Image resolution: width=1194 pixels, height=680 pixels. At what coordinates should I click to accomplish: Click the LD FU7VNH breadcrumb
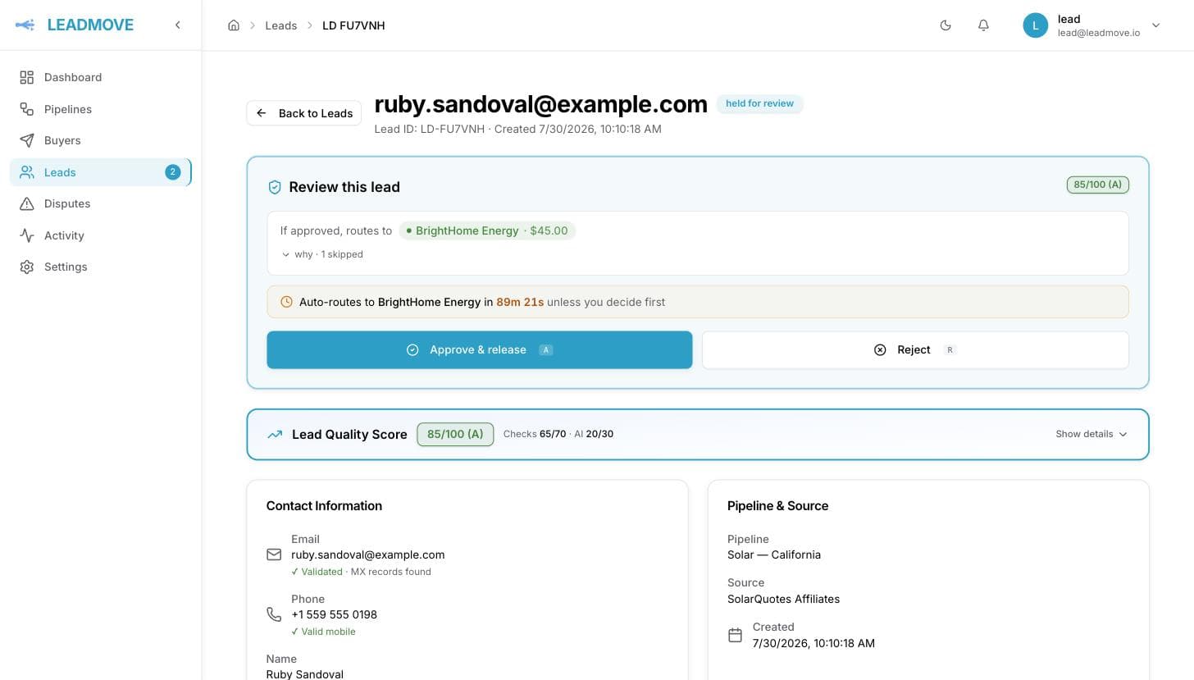point(353,25)
